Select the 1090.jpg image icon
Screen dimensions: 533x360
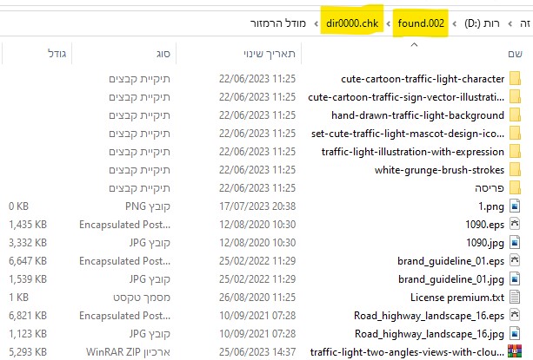click(x=515, y=242)
